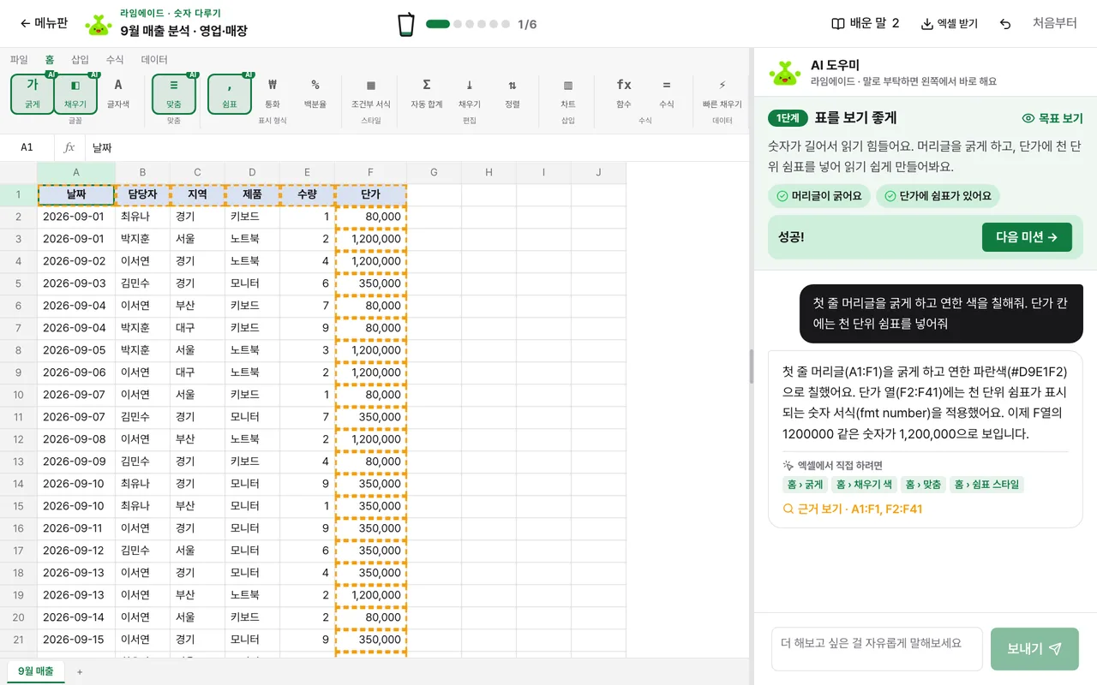
Task: Open 근거 보기 A1:F1, F2:F41 link
Action: tap(853, 509)
